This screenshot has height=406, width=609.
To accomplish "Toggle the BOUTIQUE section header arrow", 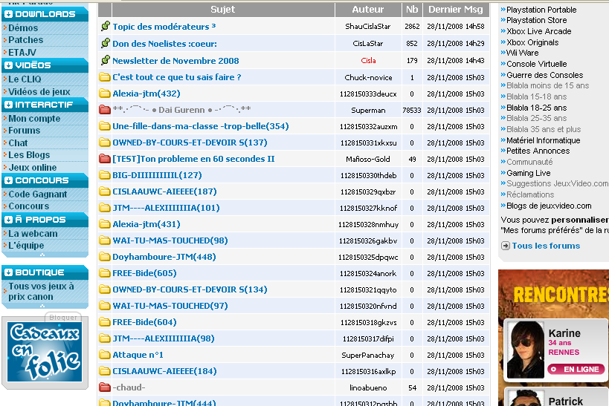I will pyautogui.click(x=8, y=272).
